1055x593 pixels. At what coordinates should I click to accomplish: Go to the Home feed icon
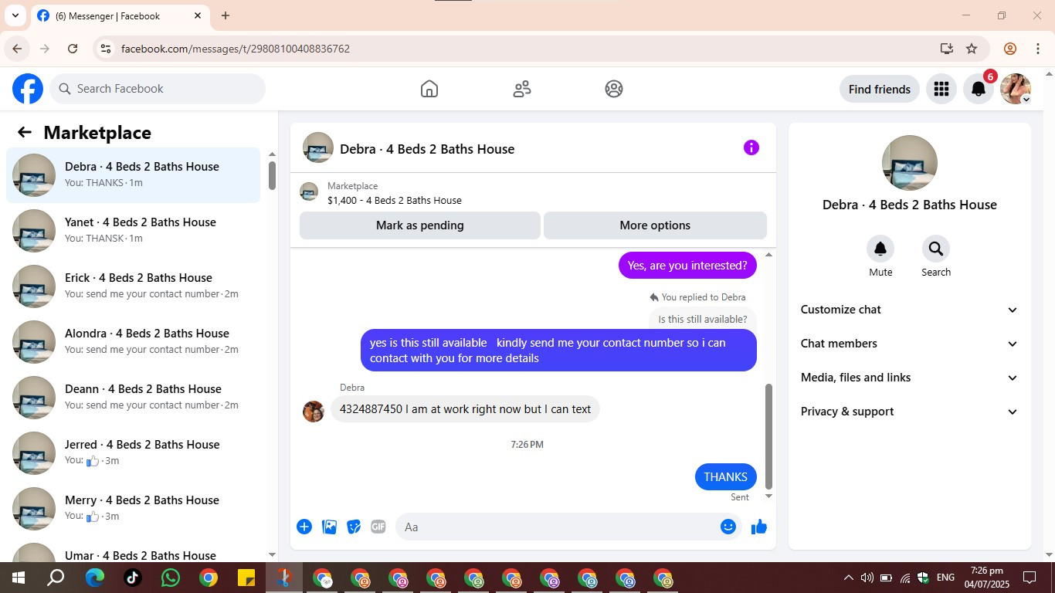pos(429,89)
